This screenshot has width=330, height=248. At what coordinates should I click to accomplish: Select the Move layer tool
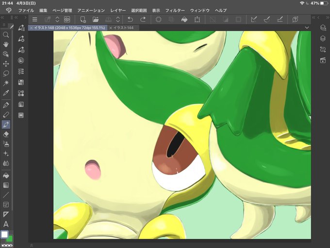click(x=6, y=64)
